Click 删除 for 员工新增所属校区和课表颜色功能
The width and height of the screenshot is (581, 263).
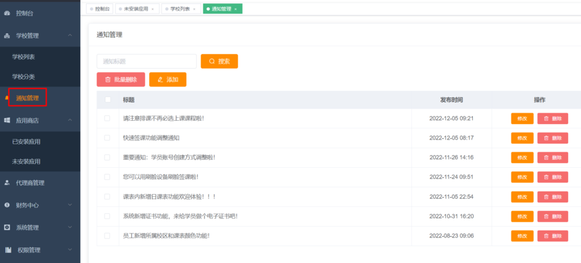(553, 236)
